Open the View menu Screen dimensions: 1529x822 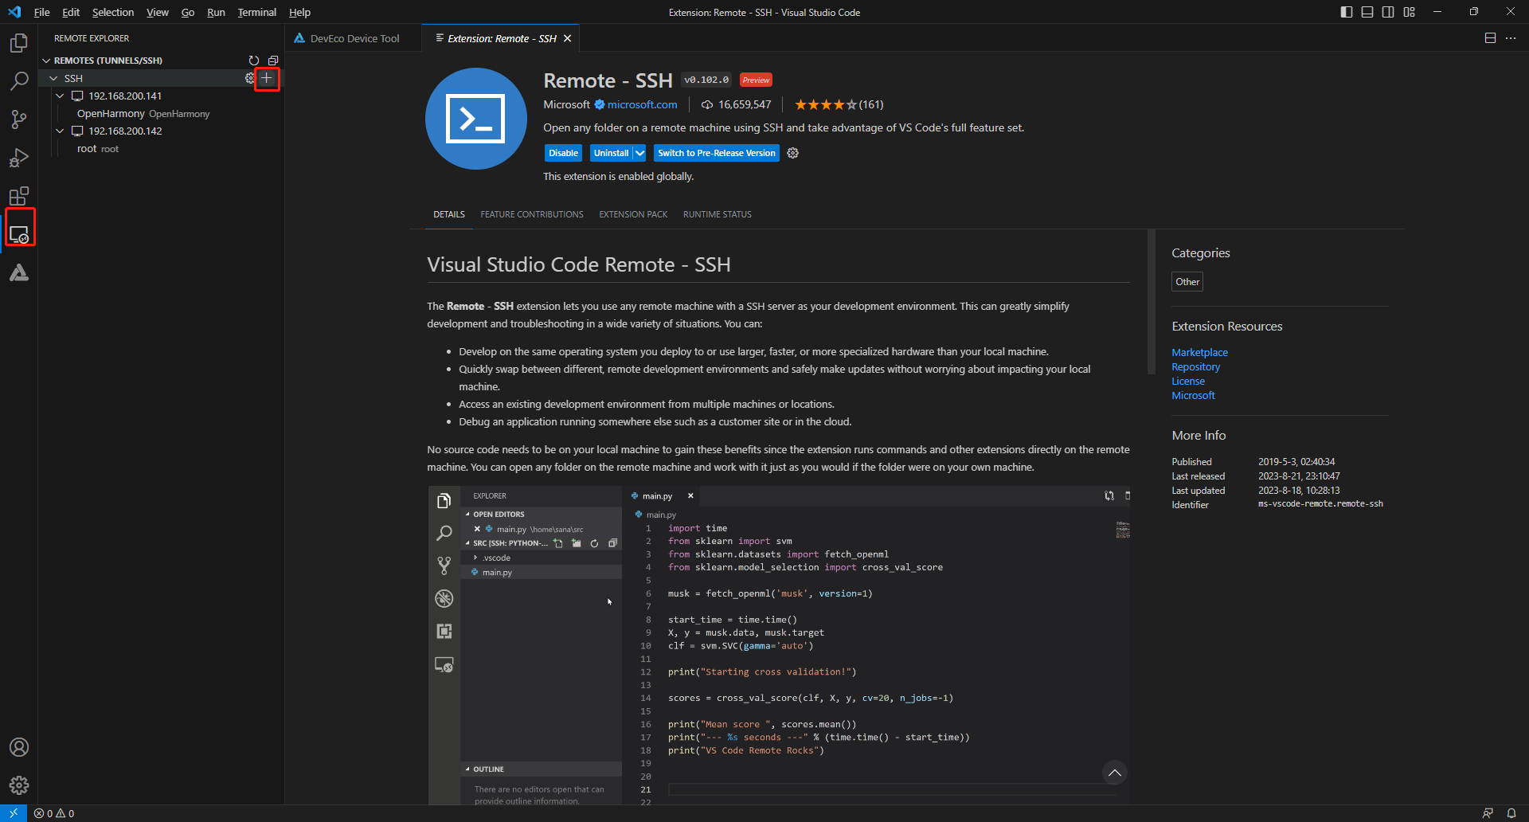coord(158,12)
